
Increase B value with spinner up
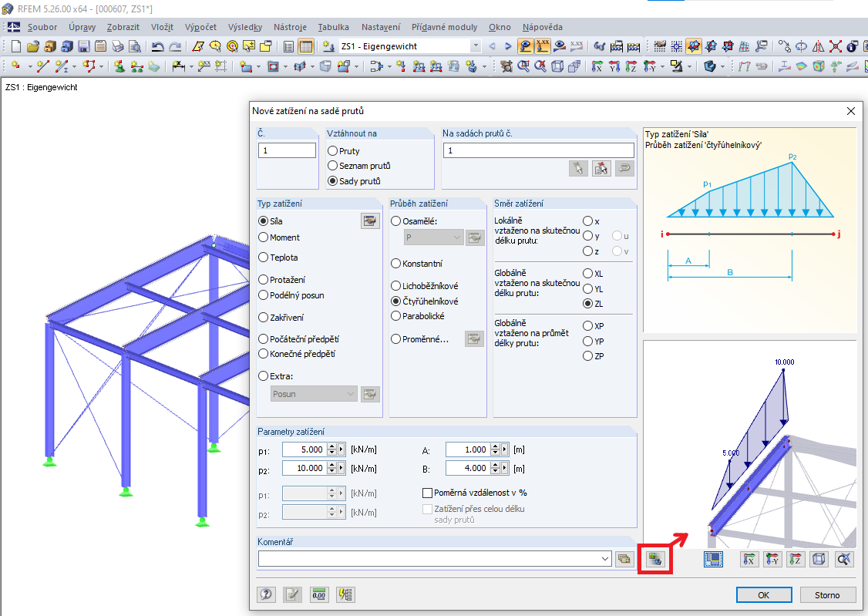pos(496,466)
